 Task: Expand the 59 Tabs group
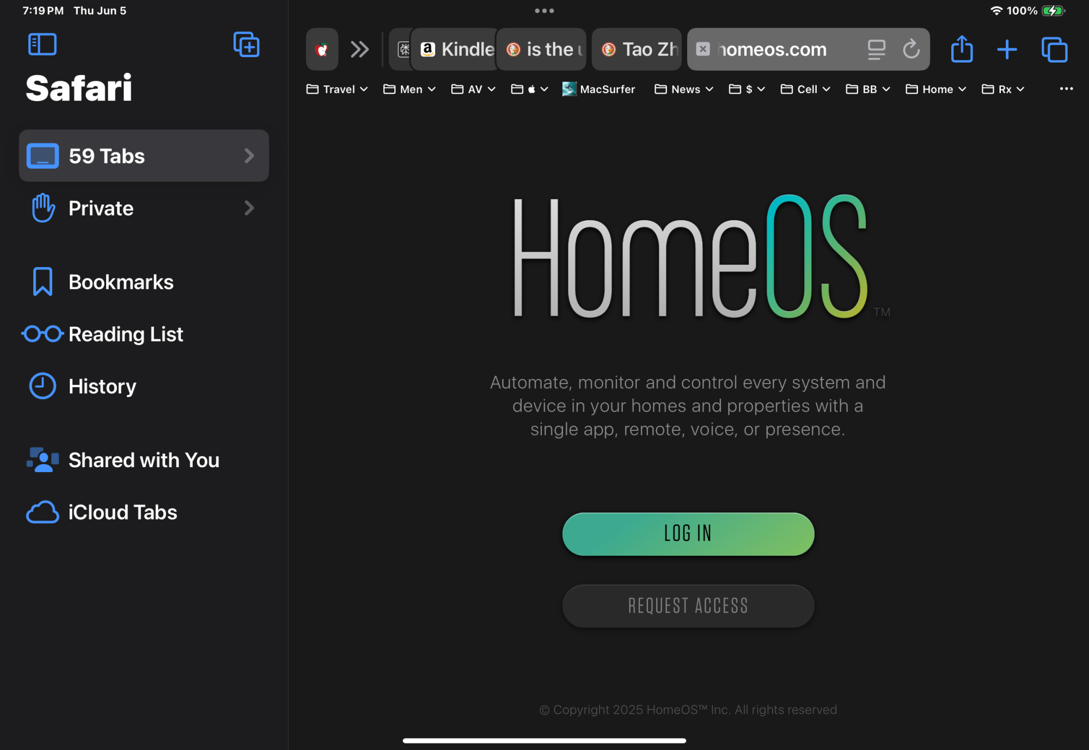pos(144,156)
